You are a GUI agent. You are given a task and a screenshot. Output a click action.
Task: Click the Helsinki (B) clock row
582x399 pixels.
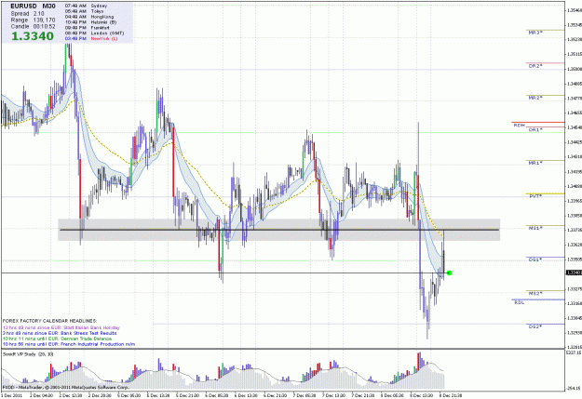pos(90,22)
